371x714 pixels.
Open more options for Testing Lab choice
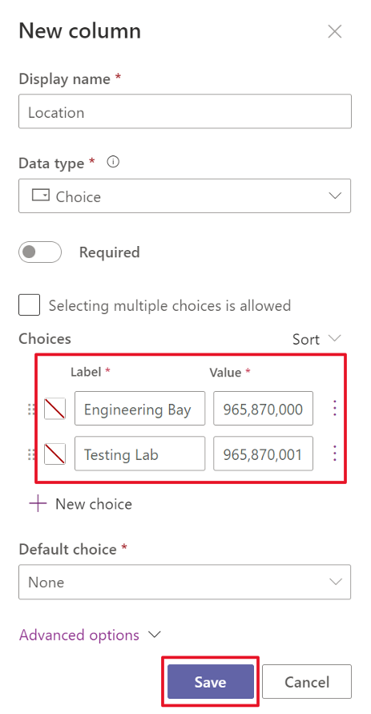click(335, 453)
